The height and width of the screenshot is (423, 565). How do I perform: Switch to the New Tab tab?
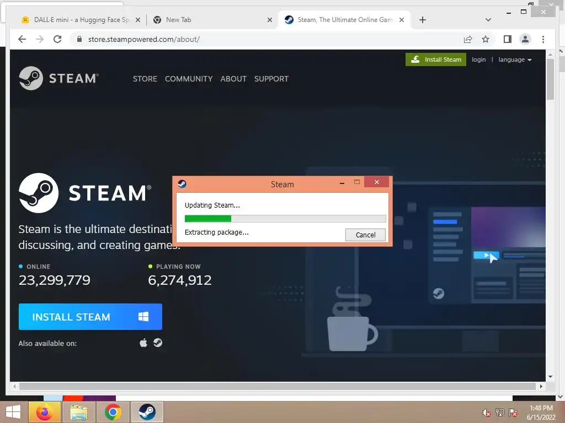coord(212,20)
